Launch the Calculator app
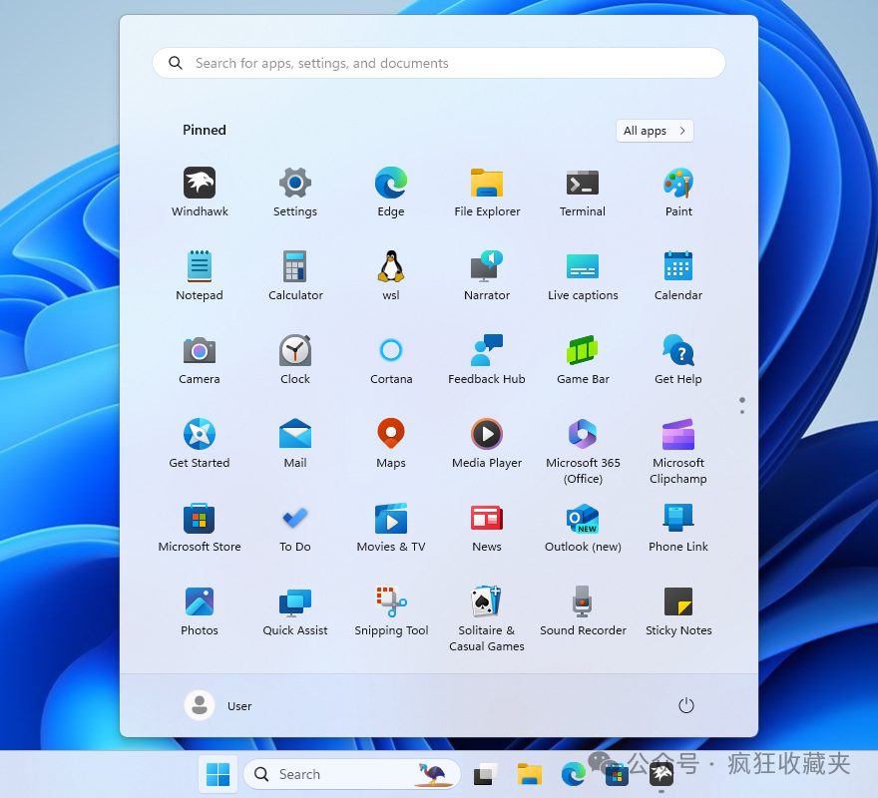 (294, 267)
